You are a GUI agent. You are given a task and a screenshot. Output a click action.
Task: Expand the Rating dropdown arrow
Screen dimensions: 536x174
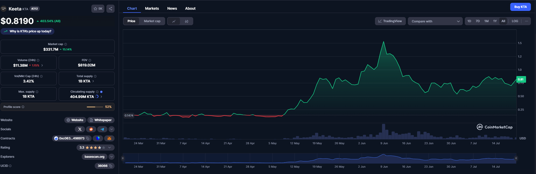(110, 147)
